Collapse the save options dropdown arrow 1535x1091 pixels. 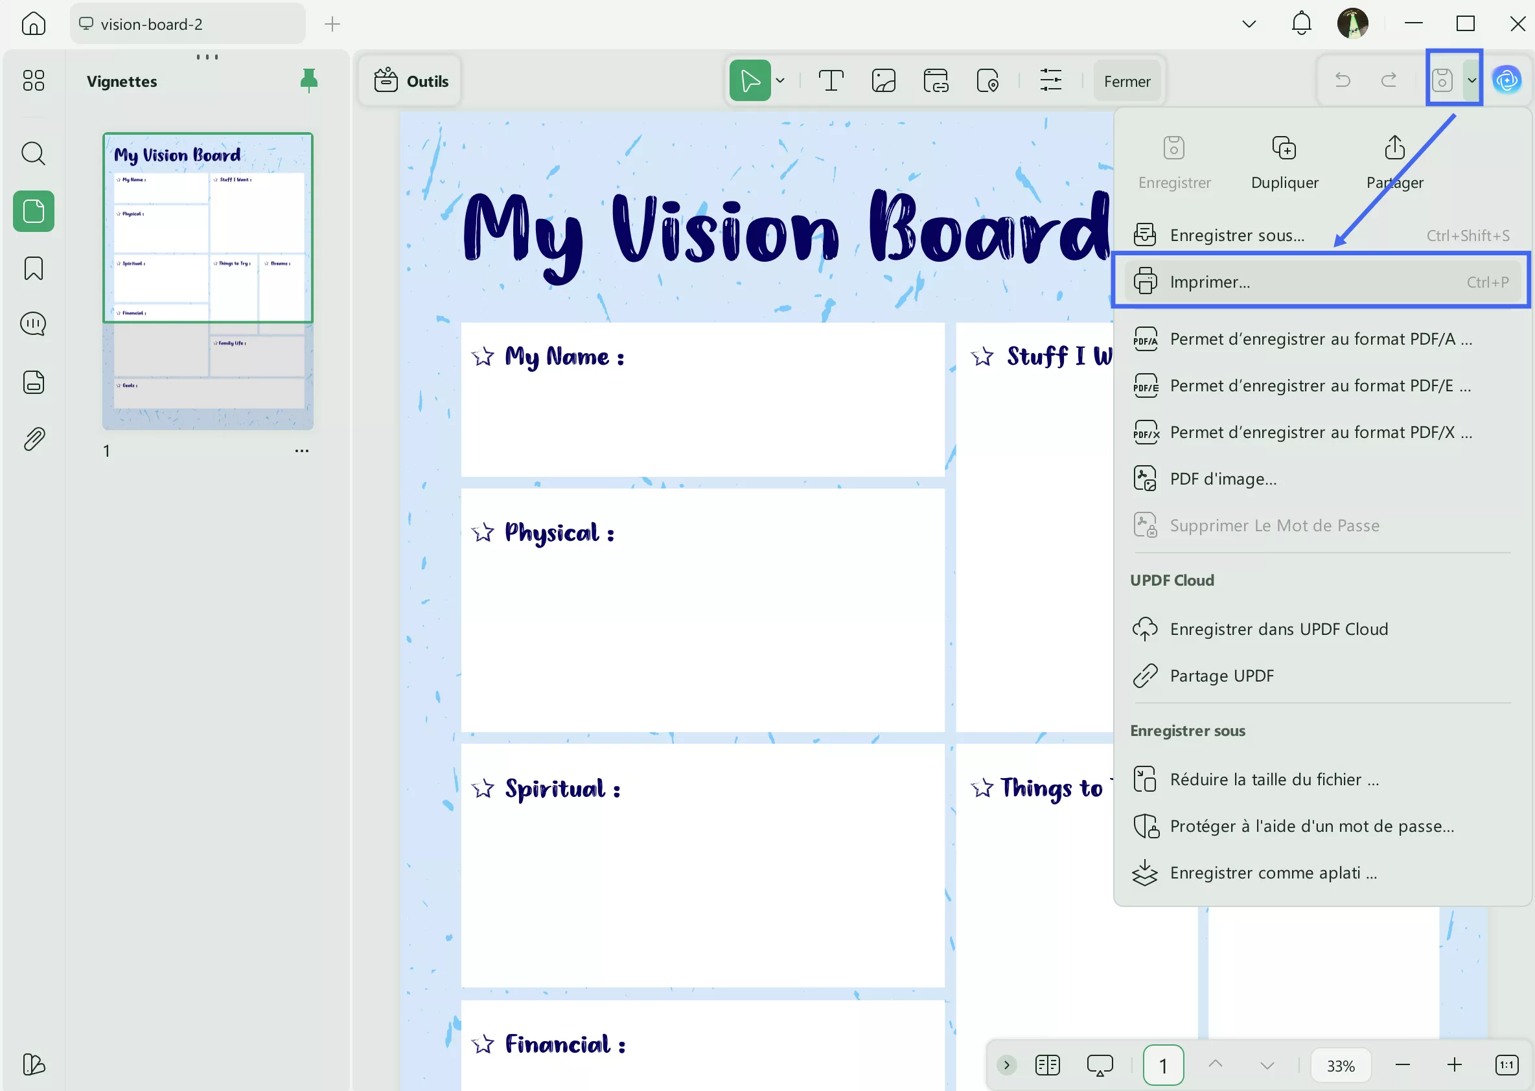[x=1472, y=80]
